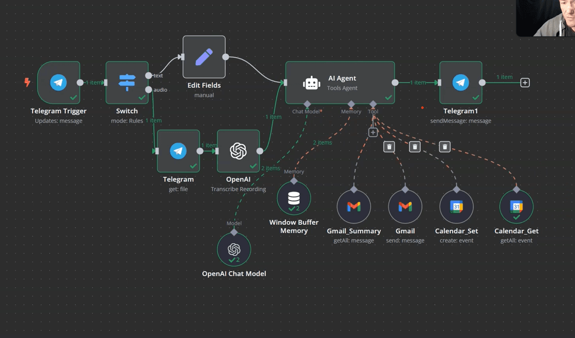Select the OpenAI Chat Model node
Viewport: 575px width, 338px height.
[234, 250]
